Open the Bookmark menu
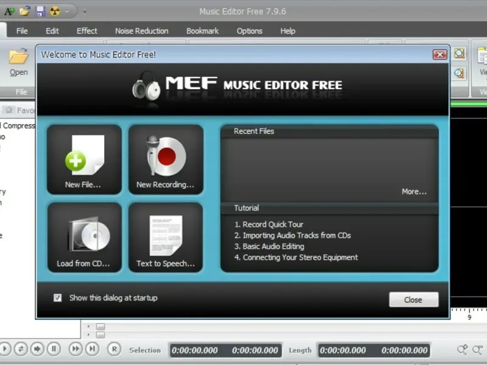 pos(203,31)
